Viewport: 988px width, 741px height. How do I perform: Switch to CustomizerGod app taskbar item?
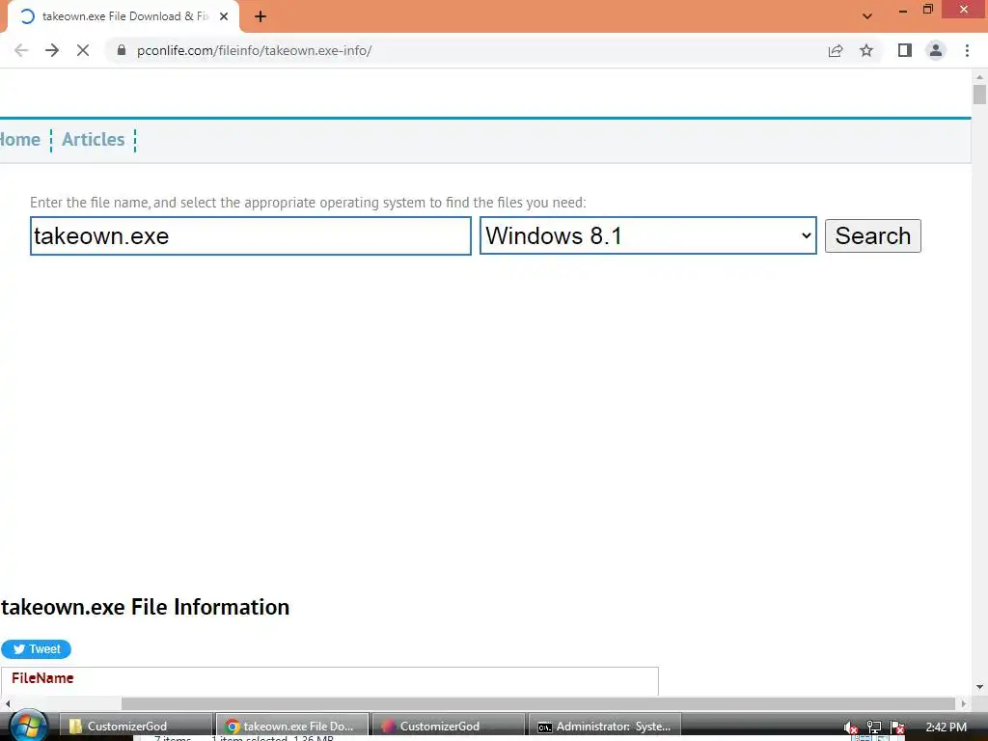pos(448,727)
